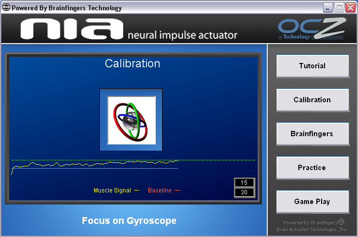358x237 pixels.
Task: Open the Brainfingers panel
Action: click(x=312, y=134)
